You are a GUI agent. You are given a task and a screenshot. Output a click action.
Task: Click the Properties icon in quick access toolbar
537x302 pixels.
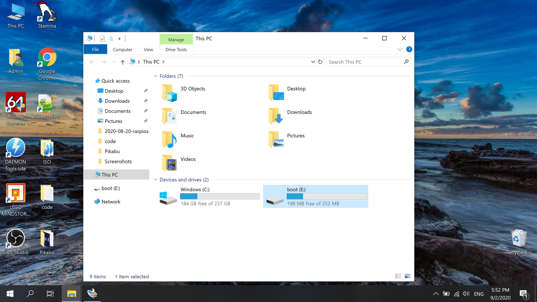pos(102,39)
